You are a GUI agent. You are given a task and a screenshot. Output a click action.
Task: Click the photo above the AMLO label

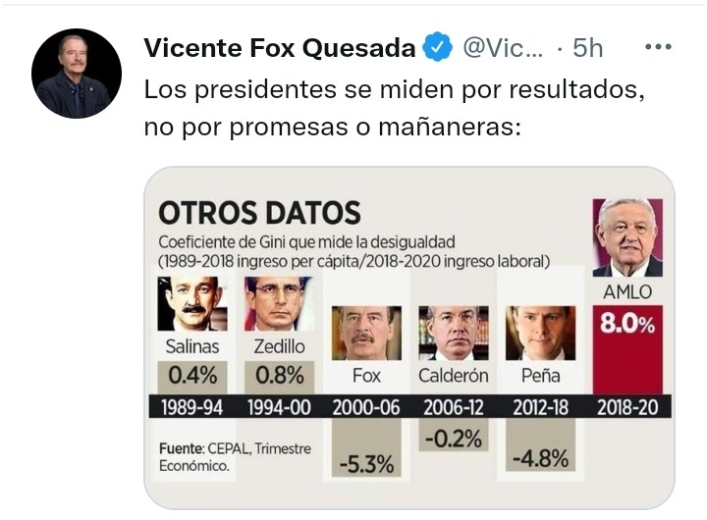[627, 237]
